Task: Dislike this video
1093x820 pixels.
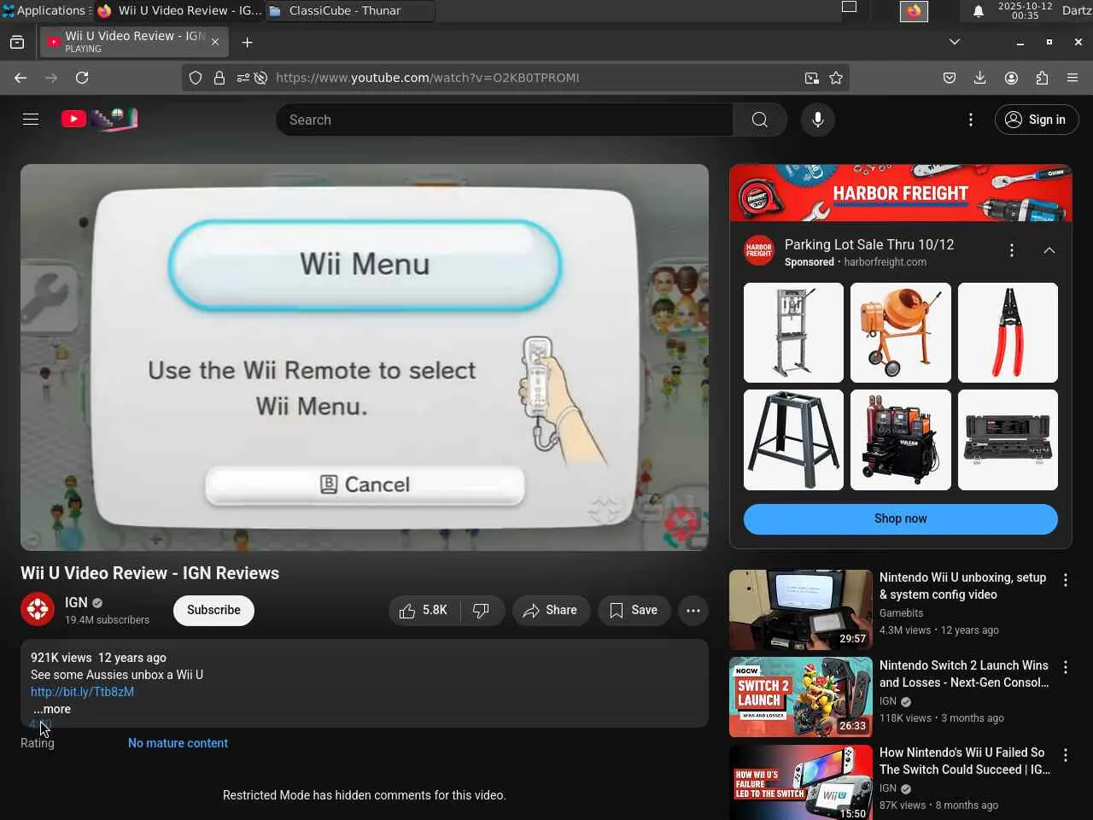Action: (x=482, y=610)
